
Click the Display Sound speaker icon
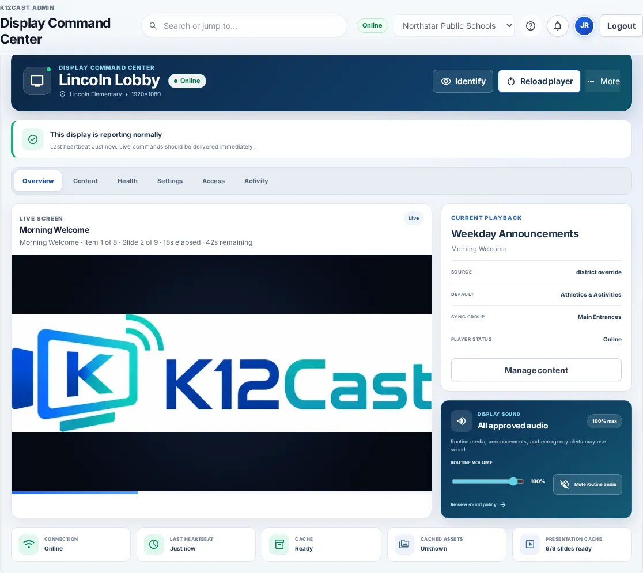(x=462, y=421)
